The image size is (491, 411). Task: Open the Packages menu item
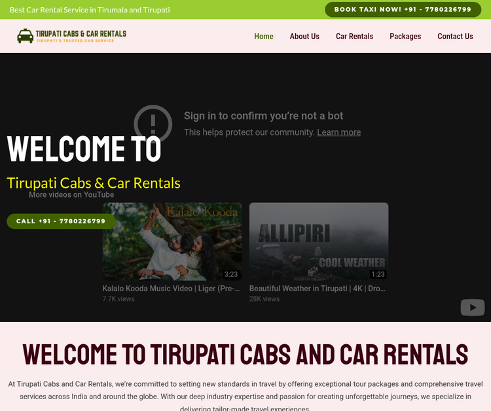(x=405, y=37)
